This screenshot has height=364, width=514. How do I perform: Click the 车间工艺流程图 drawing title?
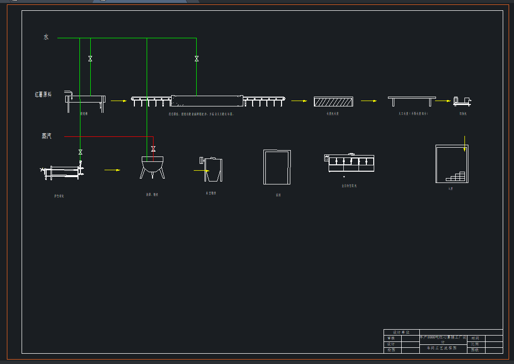(x=442, y=348)
